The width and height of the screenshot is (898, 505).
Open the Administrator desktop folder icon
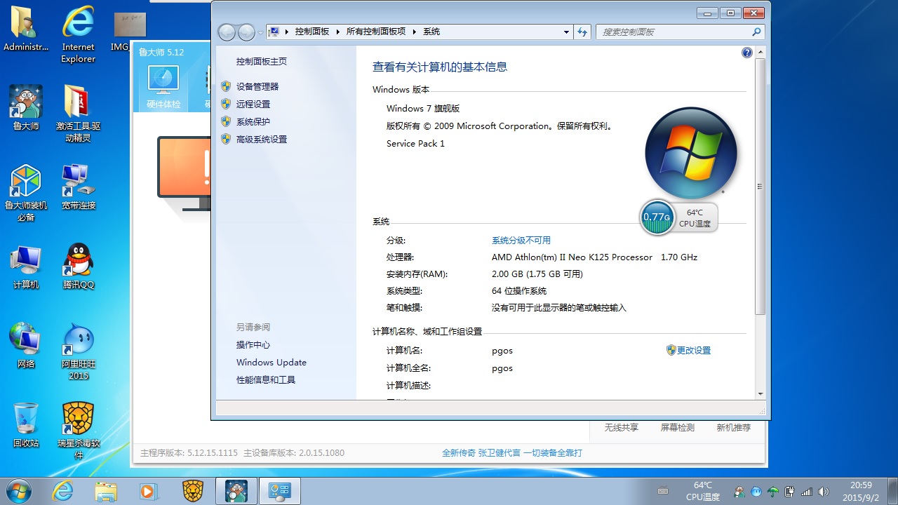[x=26, y=29]
